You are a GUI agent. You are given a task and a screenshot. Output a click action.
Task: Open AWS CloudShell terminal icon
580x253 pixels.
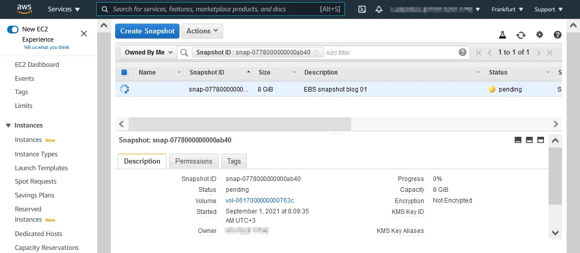click(362, 9)
